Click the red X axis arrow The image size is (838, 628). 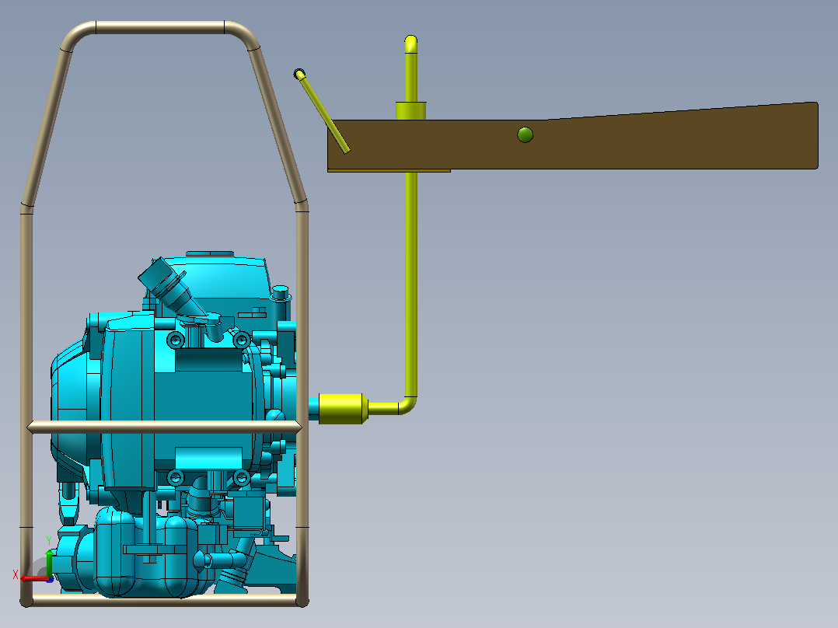(33, 578)
